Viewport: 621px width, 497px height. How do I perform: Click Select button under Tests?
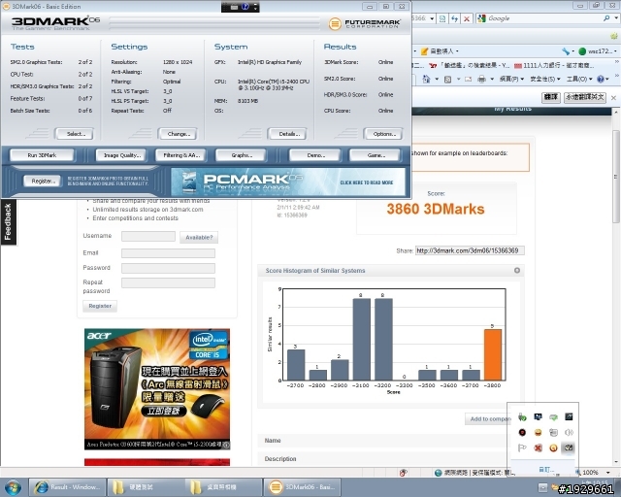click(x=76, y=134)
